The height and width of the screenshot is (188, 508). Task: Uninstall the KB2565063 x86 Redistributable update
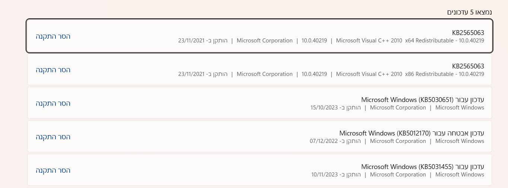click(53, 70)
